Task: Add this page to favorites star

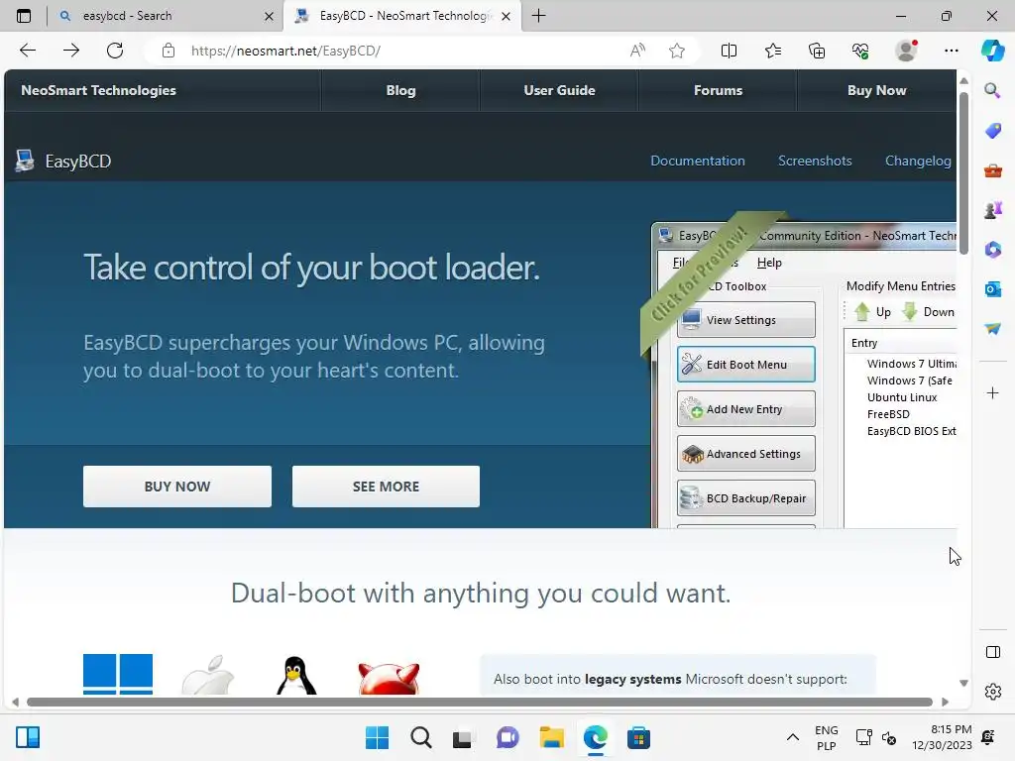Action: point(677,51)
